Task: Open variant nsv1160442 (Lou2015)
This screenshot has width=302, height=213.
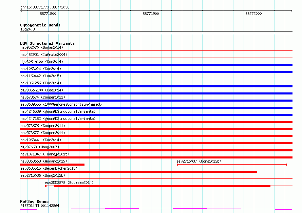Action: [x=41, y=76]
